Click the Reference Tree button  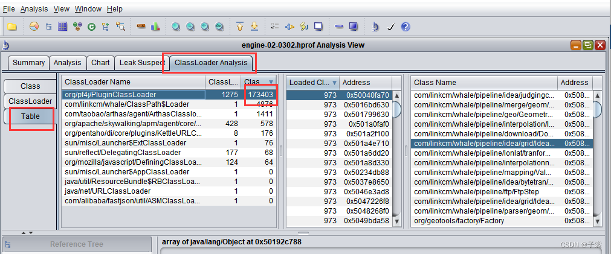pyautogui.click(x=77, y=244)
